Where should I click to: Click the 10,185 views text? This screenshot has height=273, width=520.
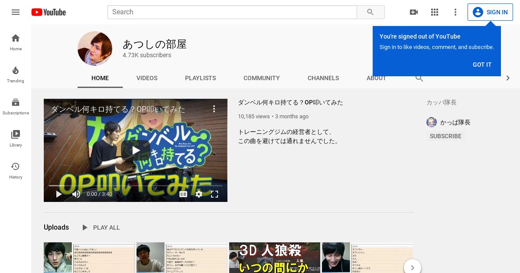(254, 117)
